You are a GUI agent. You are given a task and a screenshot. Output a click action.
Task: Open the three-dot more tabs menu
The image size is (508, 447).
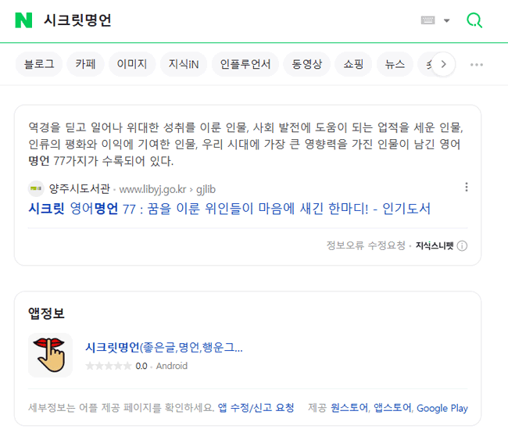[476, 64]
